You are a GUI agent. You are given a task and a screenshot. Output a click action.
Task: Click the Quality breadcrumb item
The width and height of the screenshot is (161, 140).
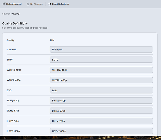point(16,14)
